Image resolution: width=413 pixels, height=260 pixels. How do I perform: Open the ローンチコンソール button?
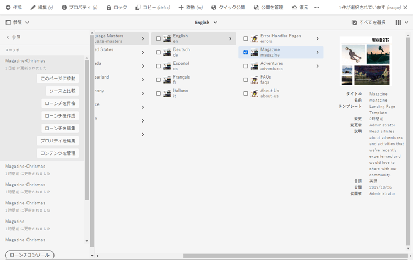click(x=30, y=255)
